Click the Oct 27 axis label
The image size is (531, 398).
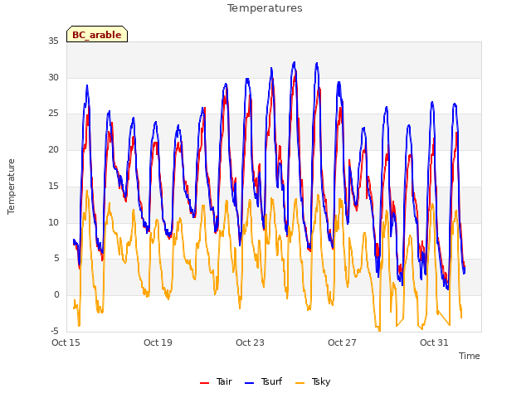click(342, 342)
